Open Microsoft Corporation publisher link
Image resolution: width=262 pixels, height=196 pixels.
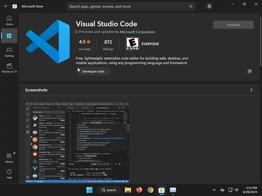point(137,32)
